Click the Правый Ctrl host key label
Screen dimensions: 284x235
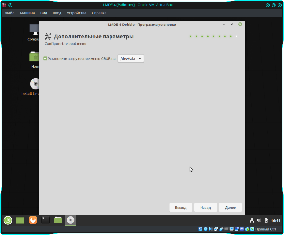pyautogui.click(x=265, y=229)
